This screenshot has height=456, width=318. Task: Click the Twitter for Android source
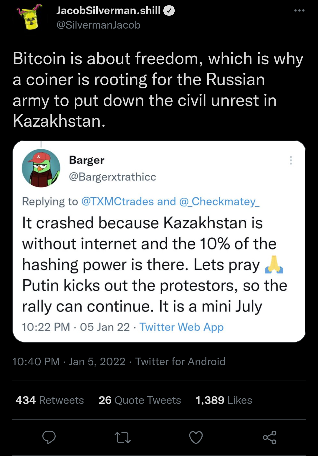(180, 361)
